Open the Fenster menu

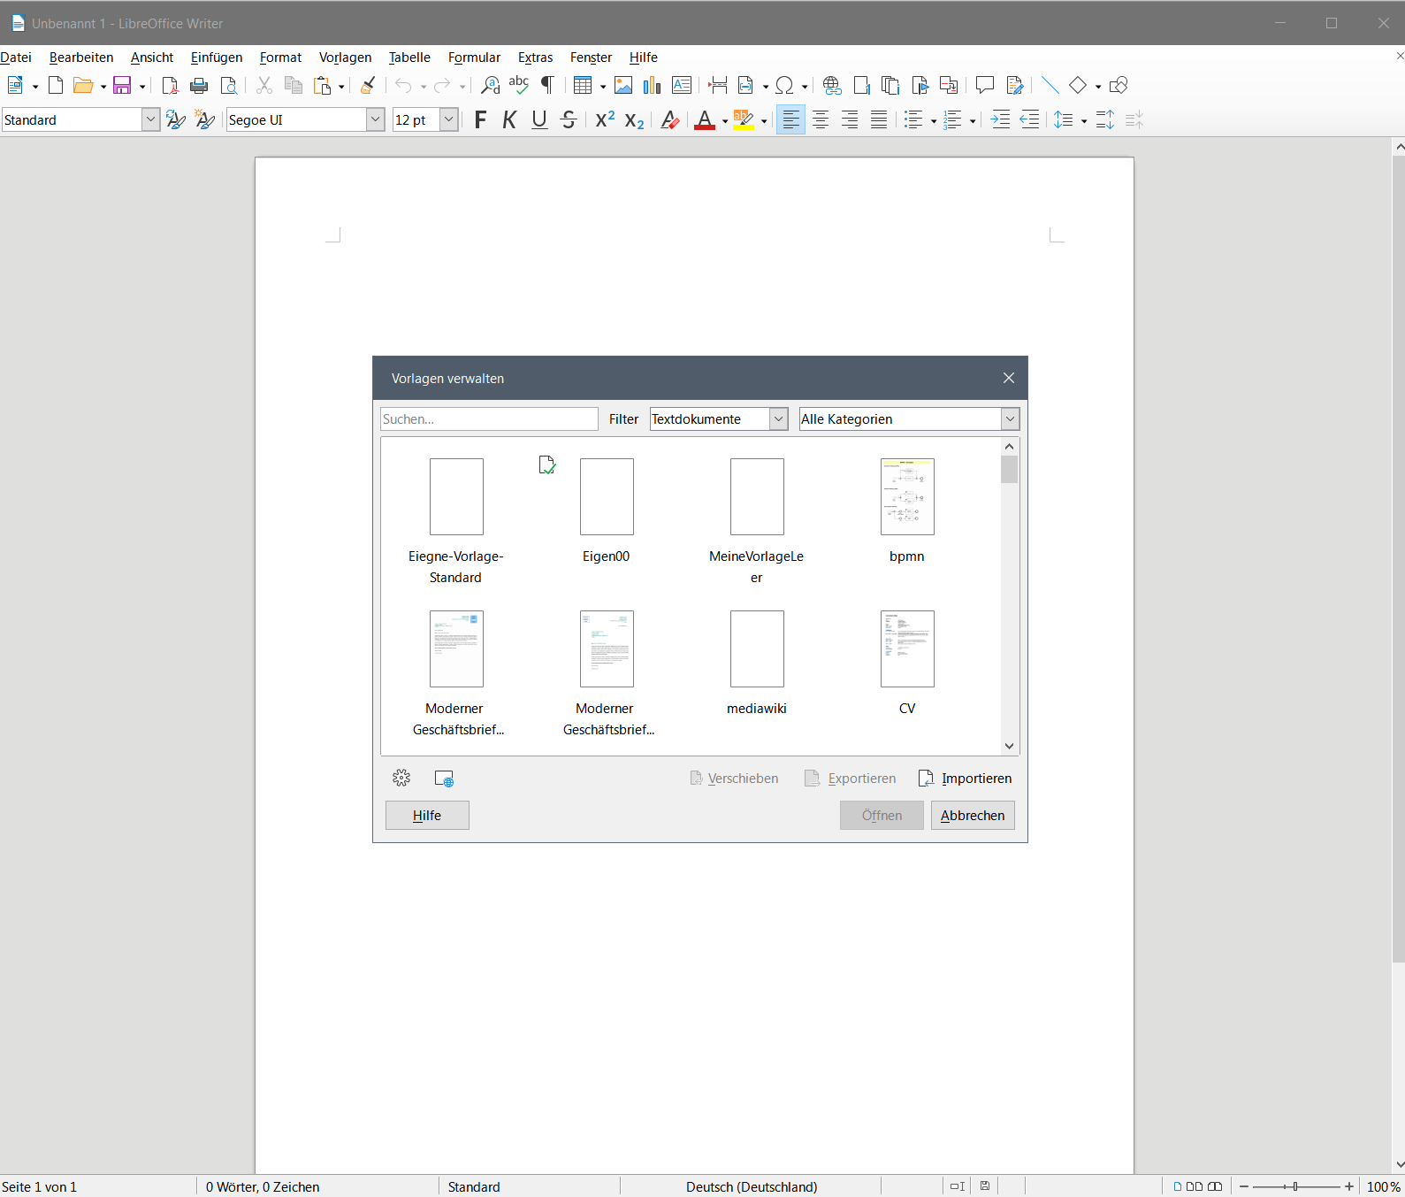point(591,58)
